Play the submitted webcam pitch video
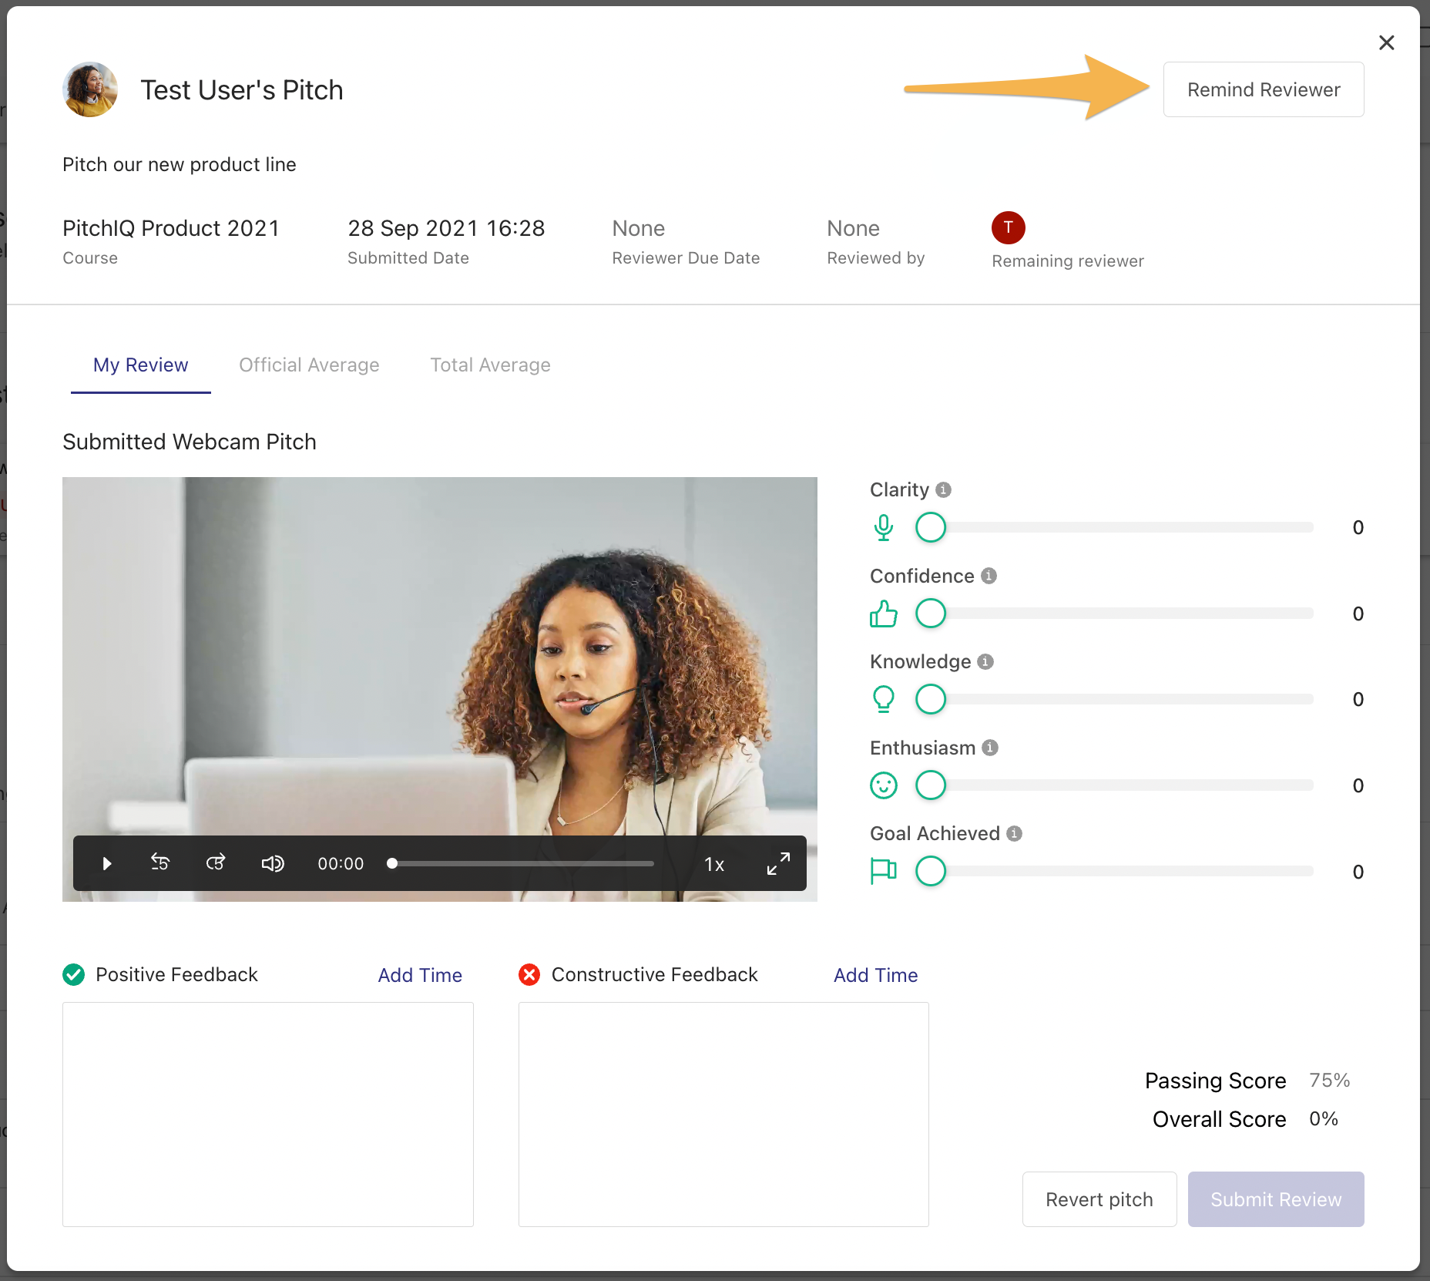 pos(107,863)
